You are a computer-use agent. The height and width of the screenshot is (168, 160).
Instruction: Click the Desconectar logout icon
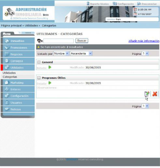coord(139,4)
